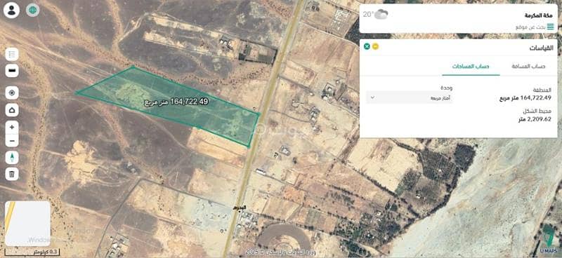
Task: Click the بحث عن موقع search field
Action: click(530, 27)
